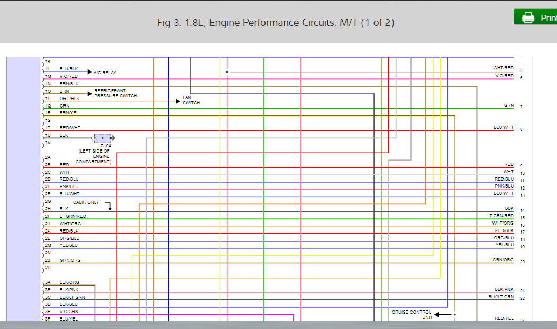Click the 'BLK/PNK' label beside pin 3B

pyautogui.click(x=69, y=290)
